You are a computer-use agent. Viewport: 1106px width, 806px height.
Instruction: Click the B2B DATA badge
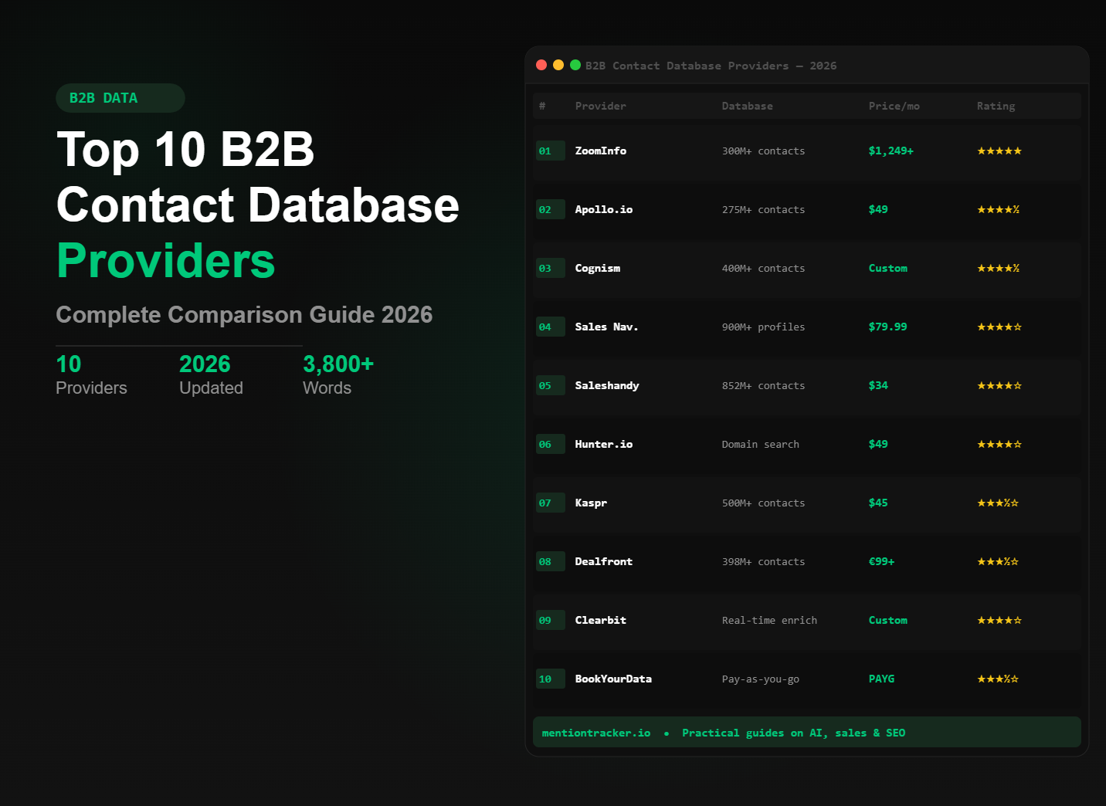click(x=120, y=98)
